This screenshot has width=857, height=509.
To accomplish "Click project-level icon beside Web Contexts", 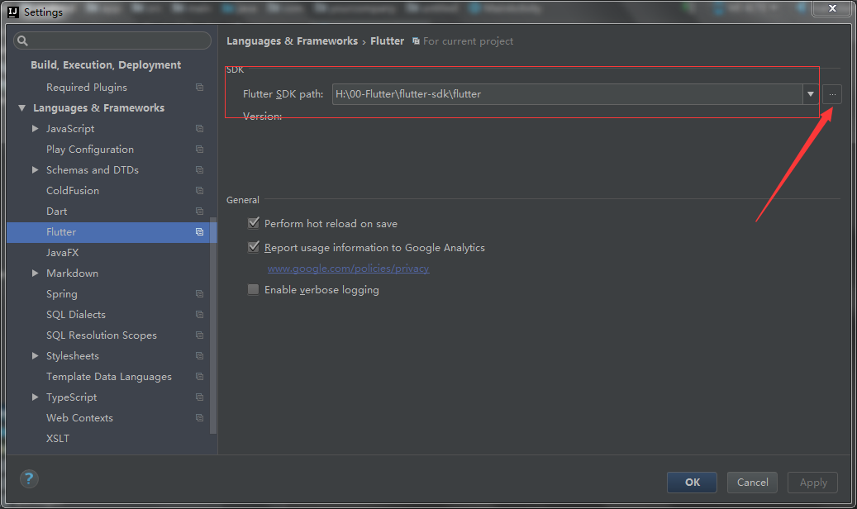I will [199, 418].
